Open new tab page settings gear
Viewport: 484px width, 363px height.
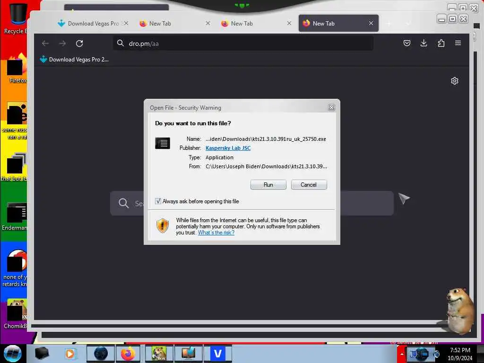tap(454, 81)
